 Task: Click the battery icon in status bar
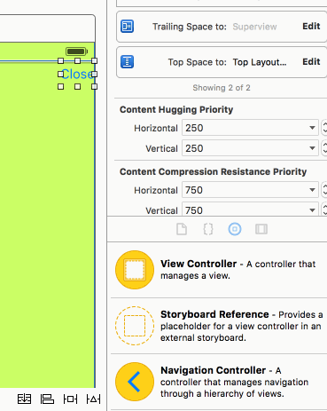[76, 51]
